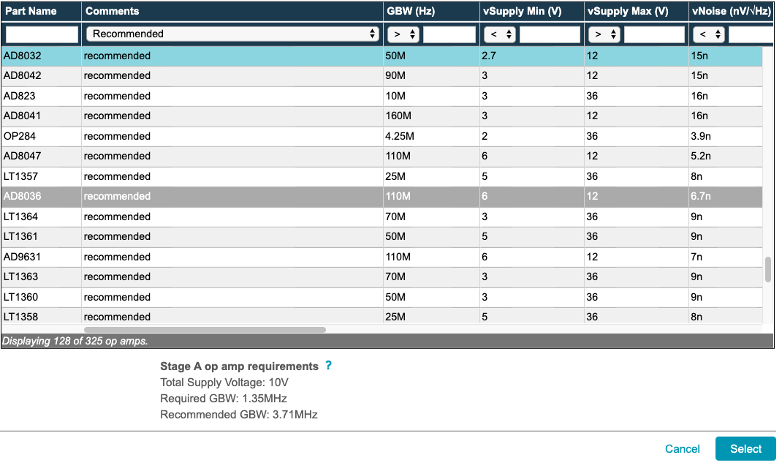Select the AD8036 part row

(x=381, y=197)
